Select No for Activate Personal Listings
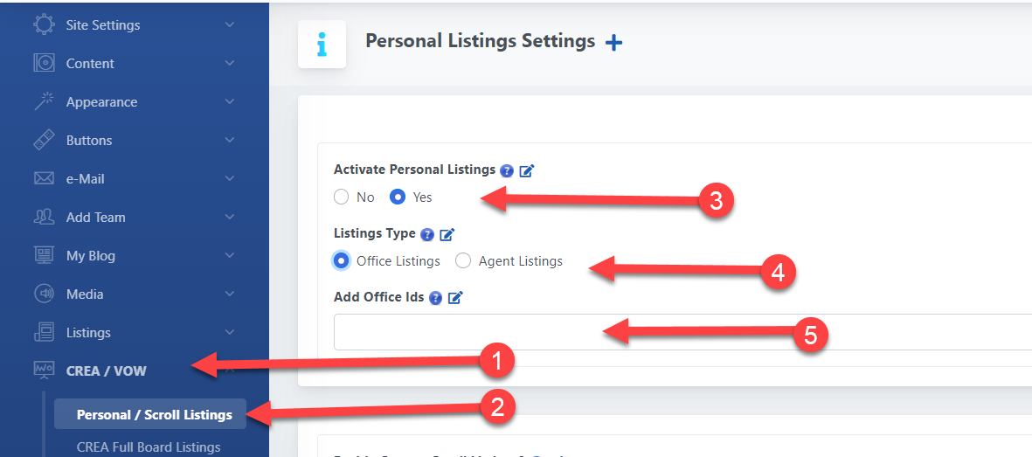Viewport: 1032px width, 457px height. coord(342,197)
